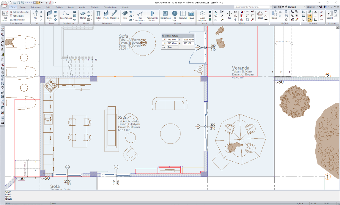Tick the X checkbox in Koordinat Kutusu
Image resolution: width=340 pixels, height=205 pixels.
pyautogui.click(x=163, y=39)
